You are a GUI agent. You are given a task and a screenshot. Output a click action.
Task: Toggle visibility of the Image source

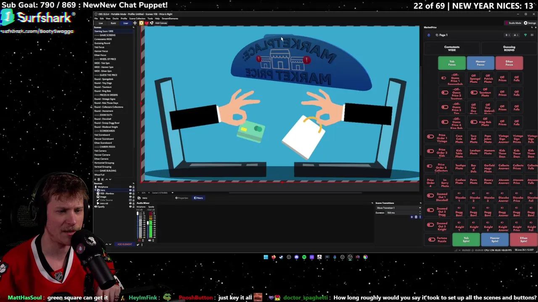click(130, 197)
